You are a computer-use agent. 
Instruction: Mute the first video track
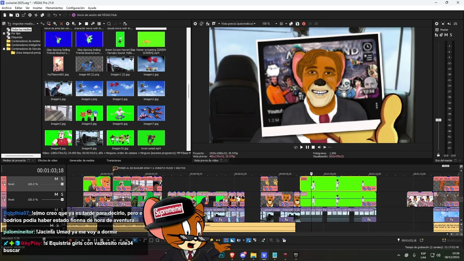56,179
